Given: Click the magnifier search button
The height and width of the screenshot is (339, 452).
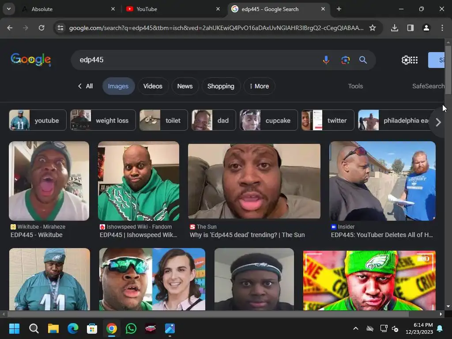Looking at the screenshot, I should click(363, 60).
